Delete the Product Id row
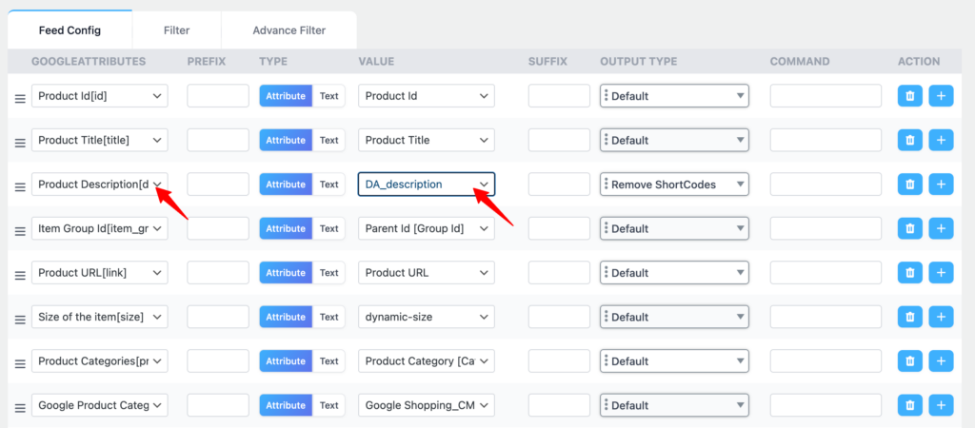The image size is (975, 428). coord(909,96)
